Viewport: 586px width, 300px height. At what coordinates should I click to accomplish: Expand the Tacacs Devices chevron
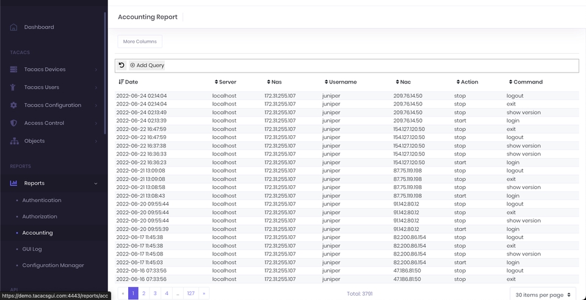(x=96, y=70)
